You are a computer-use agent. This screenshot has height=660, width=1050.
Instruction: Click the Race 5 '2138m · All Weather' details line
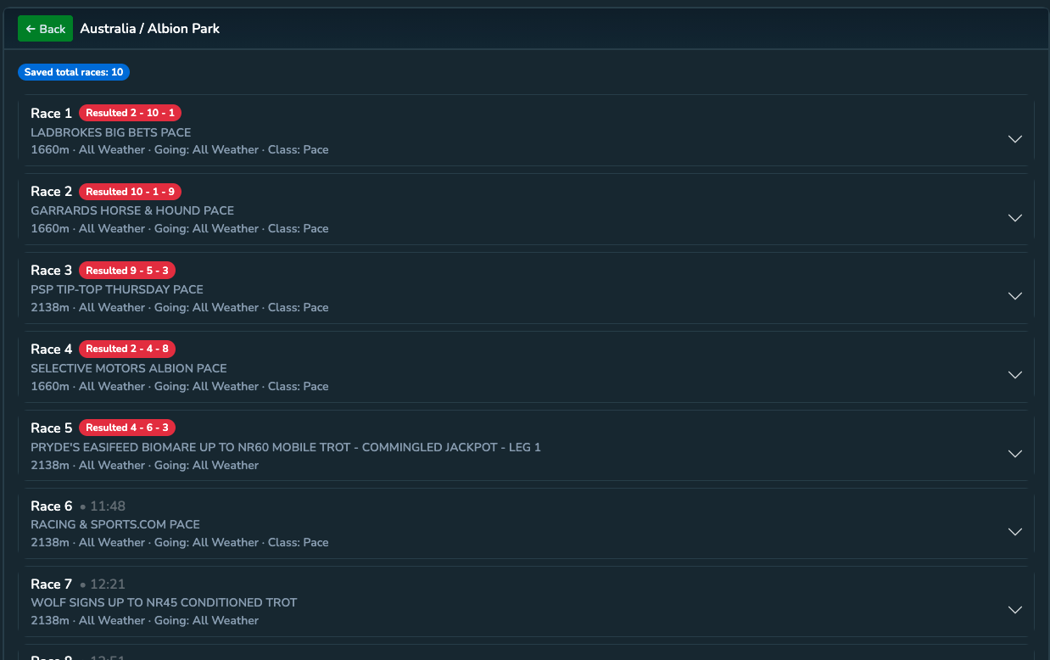[145, 465]
